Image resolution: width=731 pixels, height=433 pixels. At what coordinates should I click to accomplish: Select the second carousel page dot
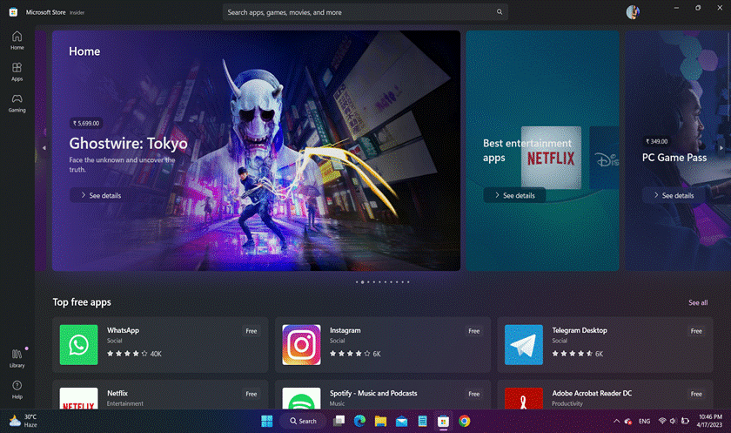click(363, 282)
